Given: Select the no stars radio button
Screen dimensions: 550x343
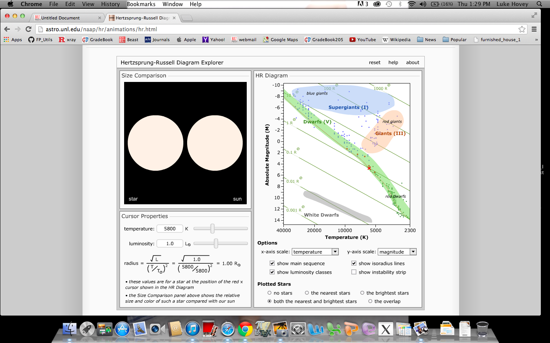Looking at the screenshot, I should coord(269,293).
